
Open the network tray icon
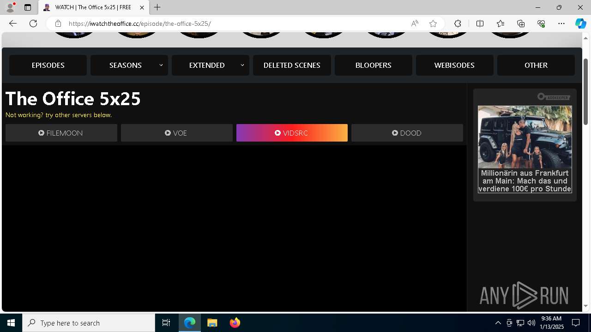coord(520,323)
